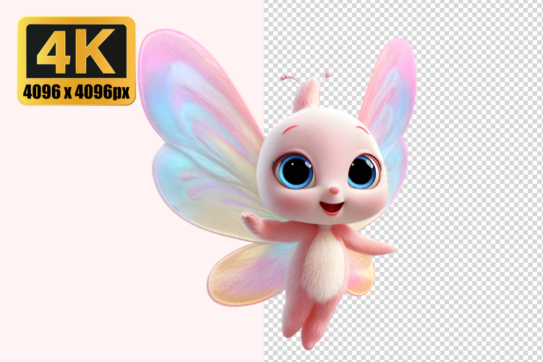This screenshot has width=543, height=362.
Task: Click the gold 4K badge
Action: coord(77,62)
